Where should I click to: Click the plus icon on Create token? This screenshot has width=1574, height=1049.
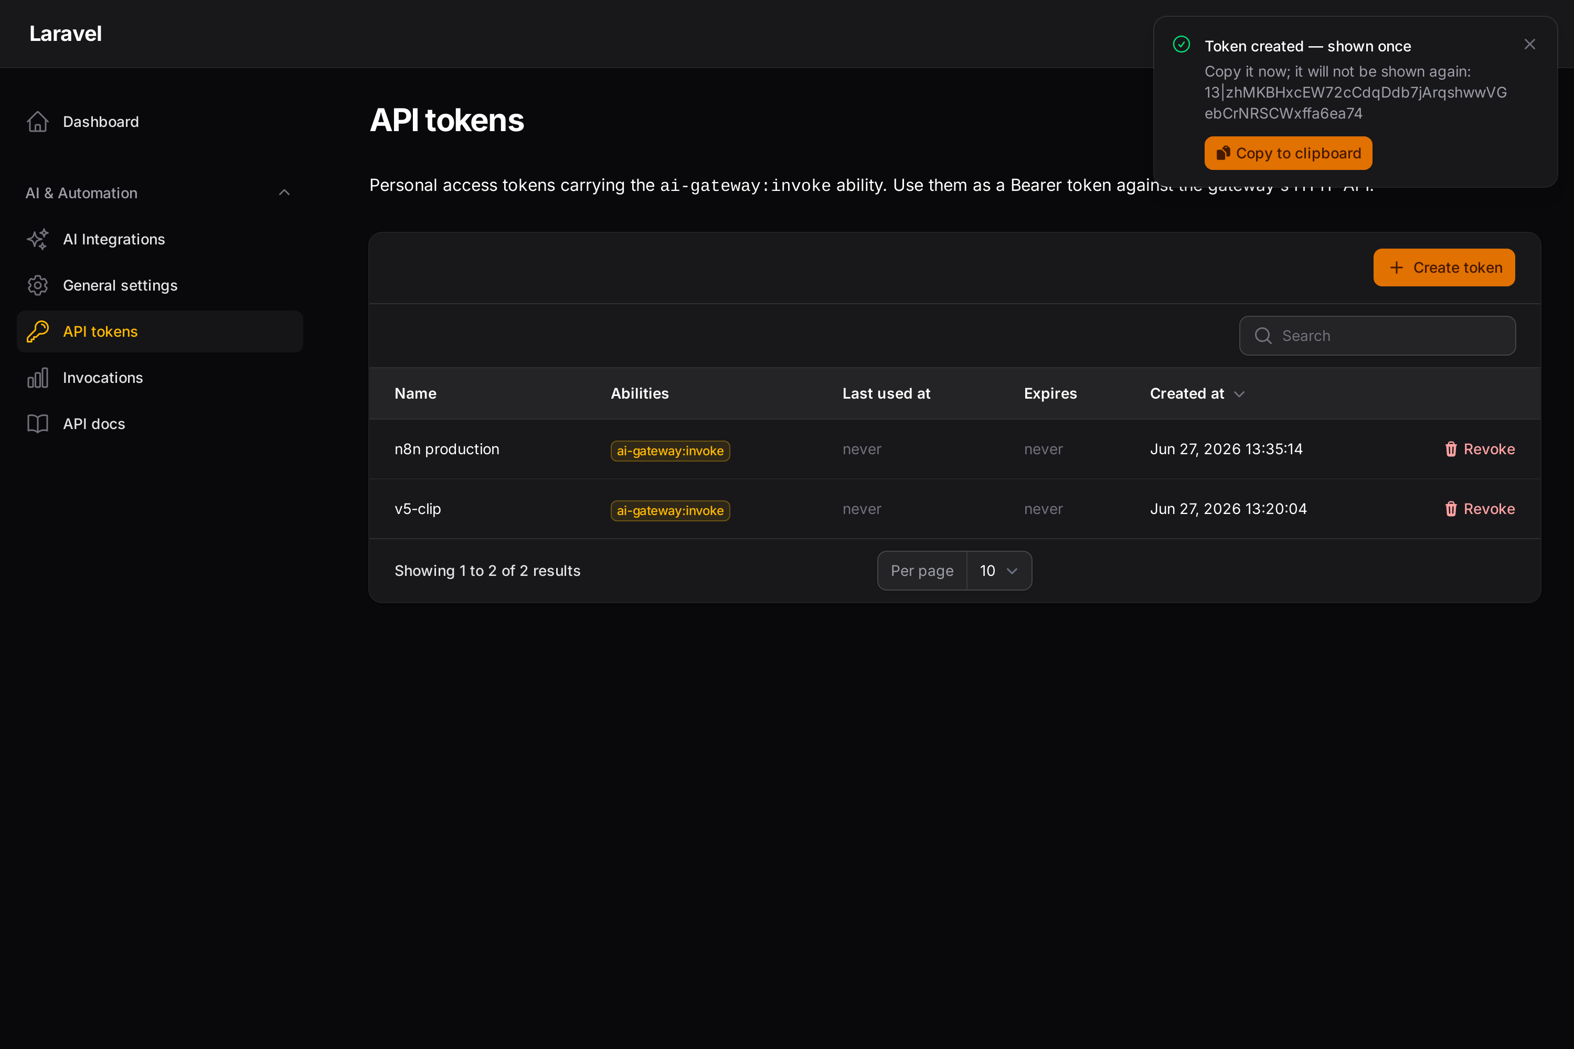[x=1397, y=267]
